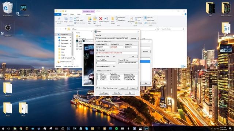The image size is (234, 131).
Task: Click the Export button in Tools dialog
Action: [x=133, y=88]
